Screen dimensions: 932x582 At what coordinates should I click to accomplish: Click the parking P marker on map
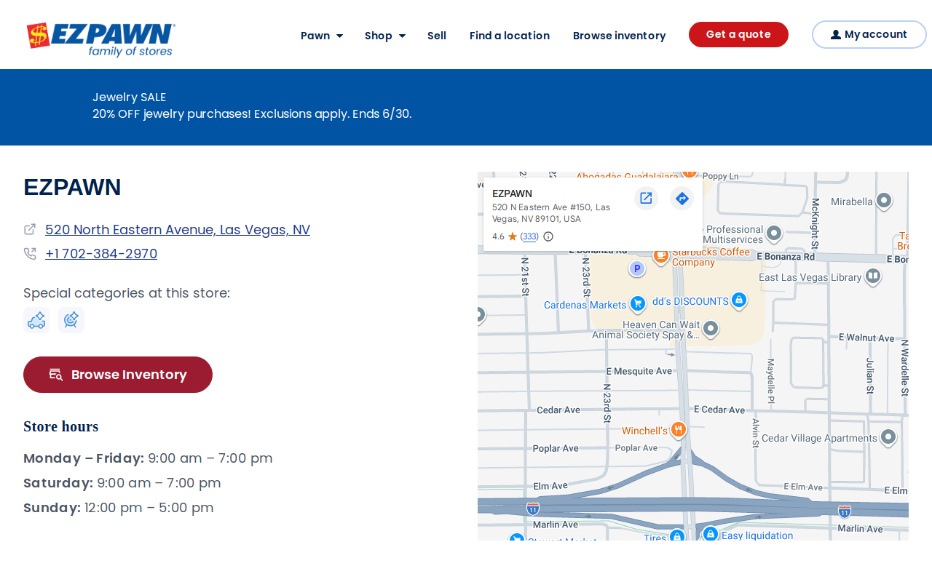tap(637, 268)
